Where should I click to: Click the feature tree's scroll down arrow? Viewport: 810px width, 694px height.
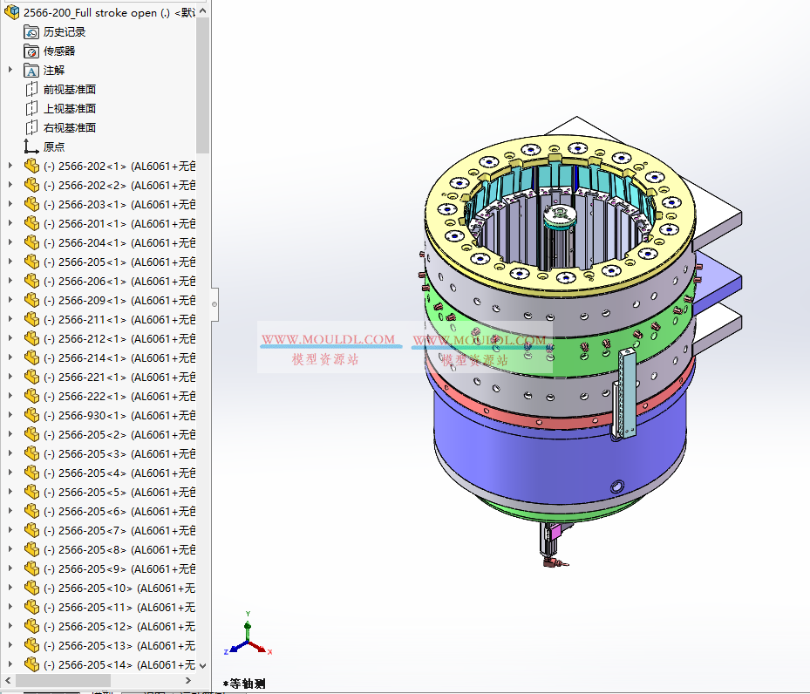pos(203,665)
